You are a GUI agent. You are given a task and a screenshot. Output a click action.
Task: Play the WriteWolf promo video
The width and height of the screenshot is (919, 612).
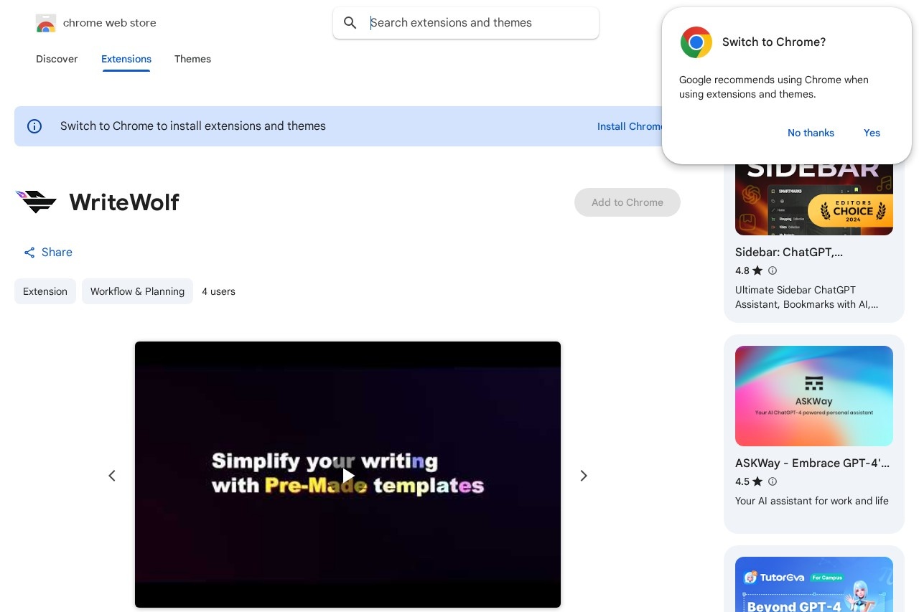pos(347,475)
